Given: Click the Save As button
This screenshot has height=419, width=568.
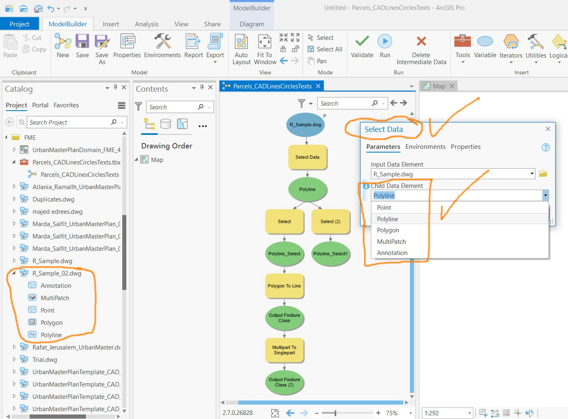Looking at the screenshot, I should click(x=102, y=50).
